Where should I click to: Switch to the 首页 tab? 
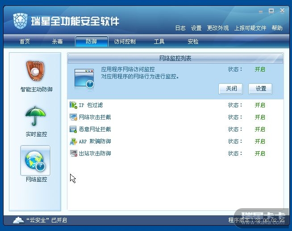(x=25, y=41)
